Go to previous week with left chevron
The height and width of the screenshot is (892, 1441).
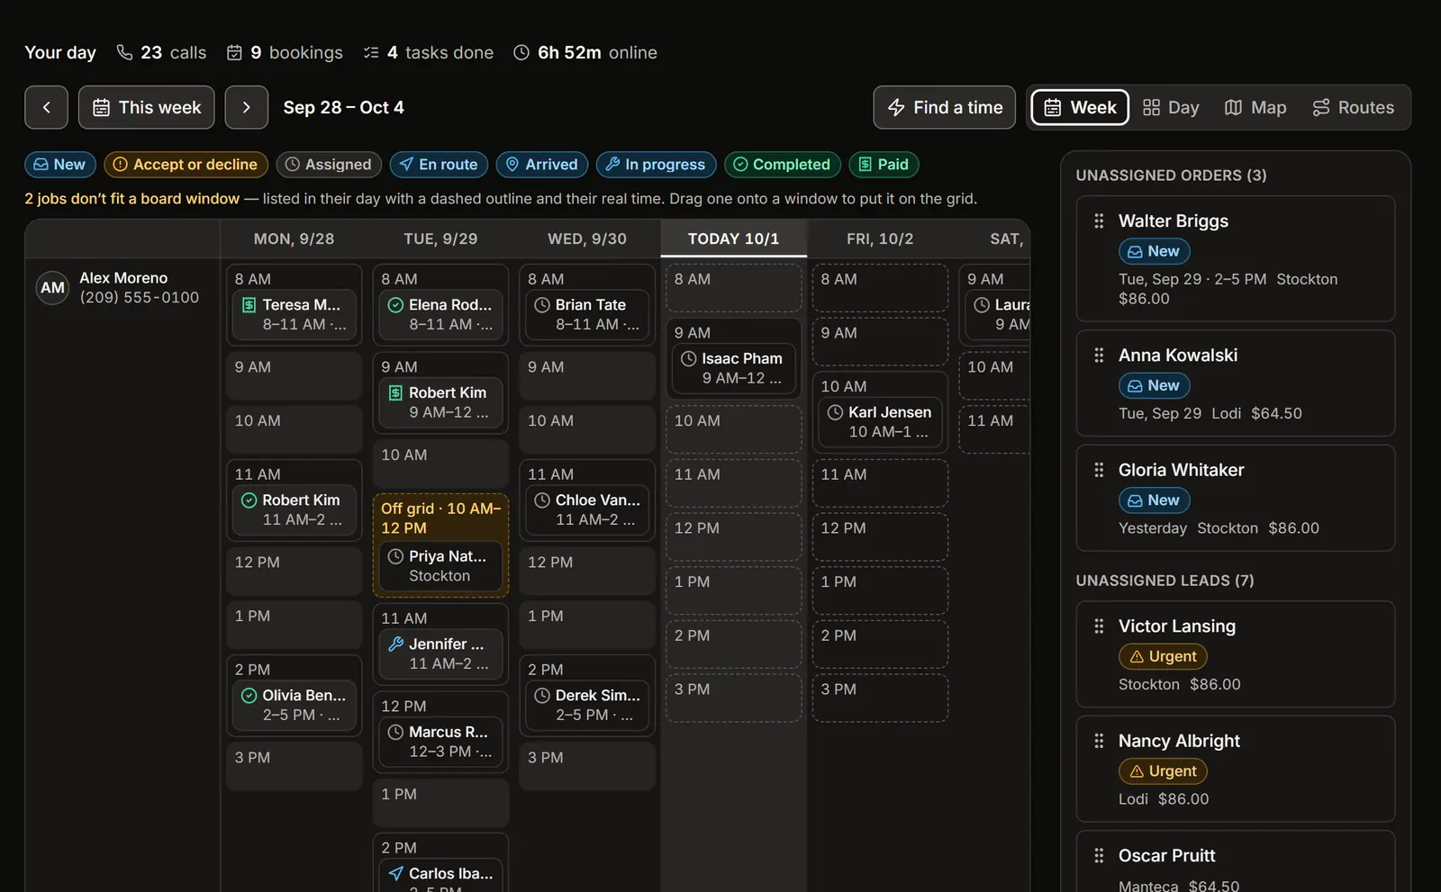tap(46, 107)
